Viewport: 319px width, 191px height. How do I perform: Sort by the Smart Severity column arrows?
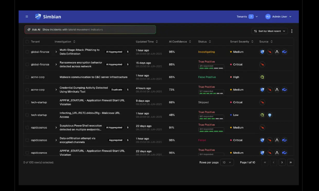coord(252,42)
